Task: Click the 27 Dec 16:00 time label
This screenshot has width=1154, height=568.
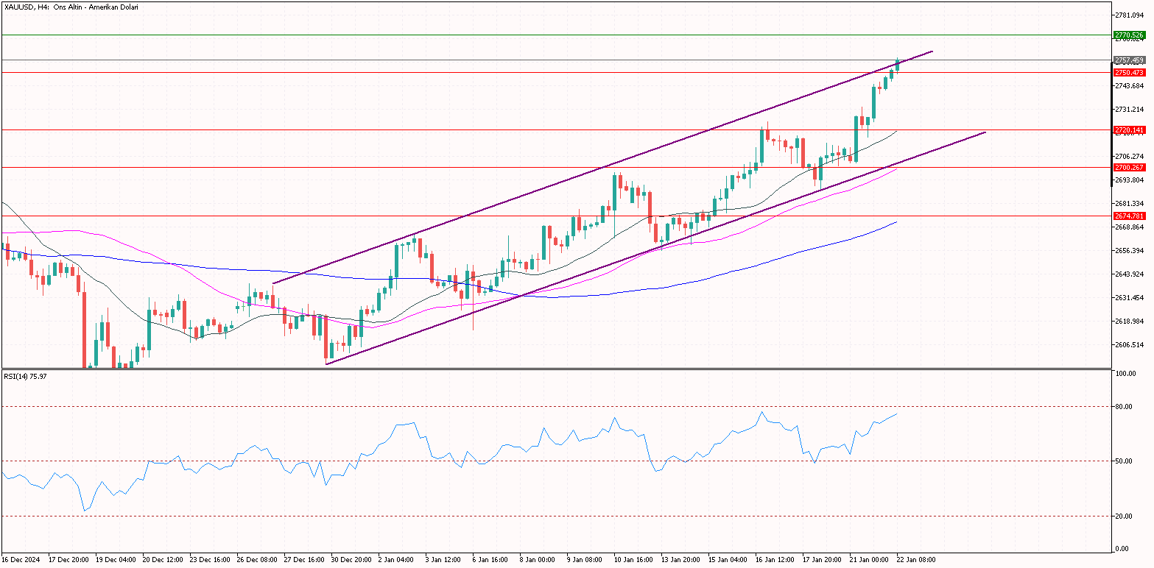Action: pyautogui.click(x=306, y=559)
